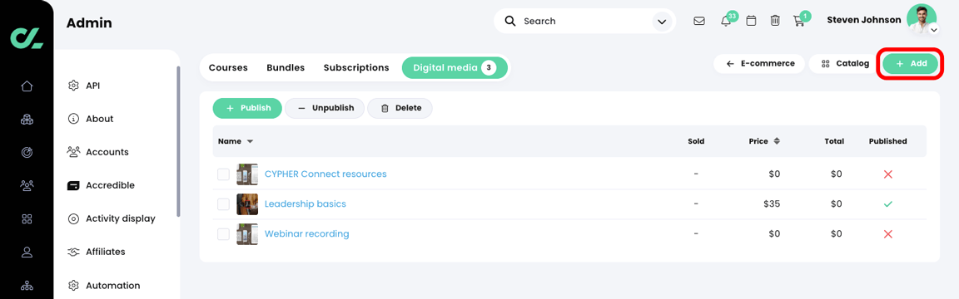Open the CYPHER Connect resources link

(325, 174)
